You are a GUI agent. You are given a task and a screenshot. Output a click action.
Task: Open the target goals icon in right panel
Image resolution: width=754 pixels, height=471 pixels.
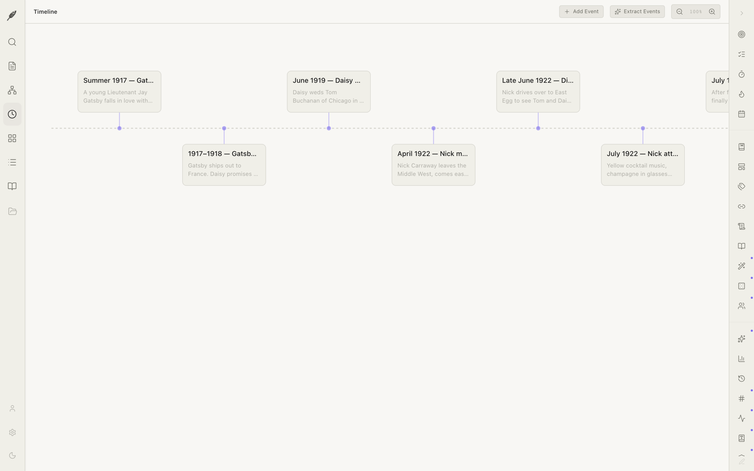coord(742,35)
